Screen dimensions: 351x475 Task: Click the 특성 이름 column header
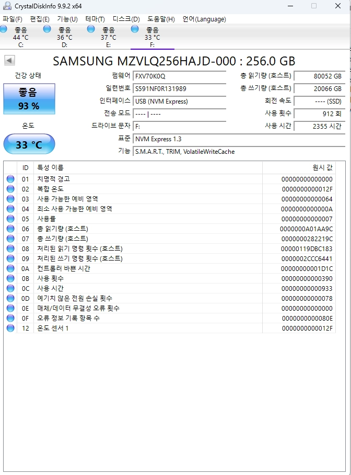pos(148,167)
